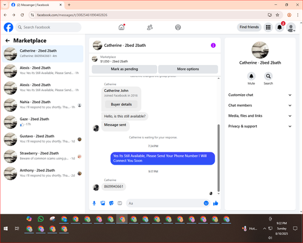303x243 pixels.
Task: Open the Notifications bell with badge
Action: click(279, 27)
